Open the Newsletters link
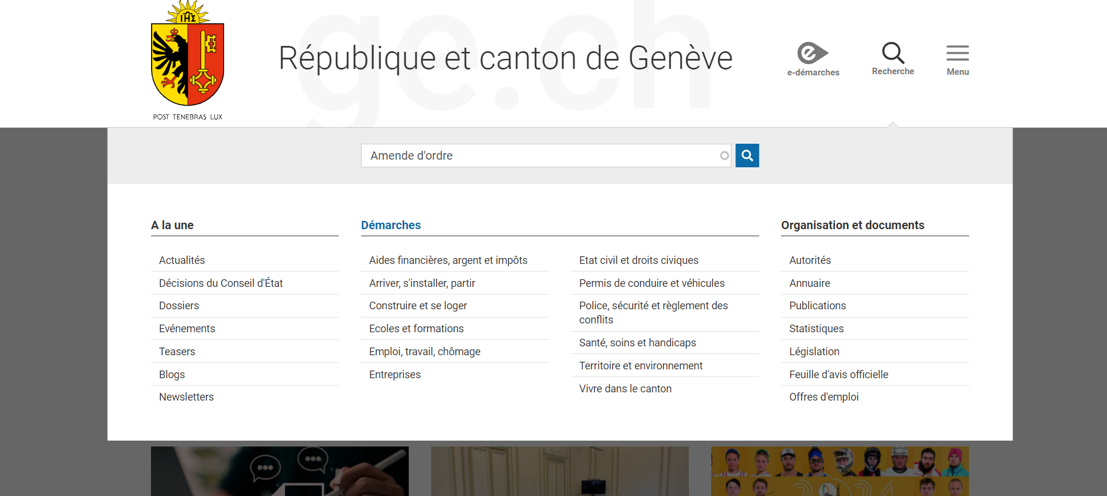Image resolution: width=1107 pixels, height=496 pixels. (x=186, y=397)
